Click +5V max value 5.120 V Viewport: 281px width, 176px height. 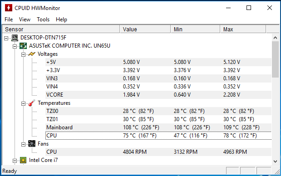click(232, 62)
